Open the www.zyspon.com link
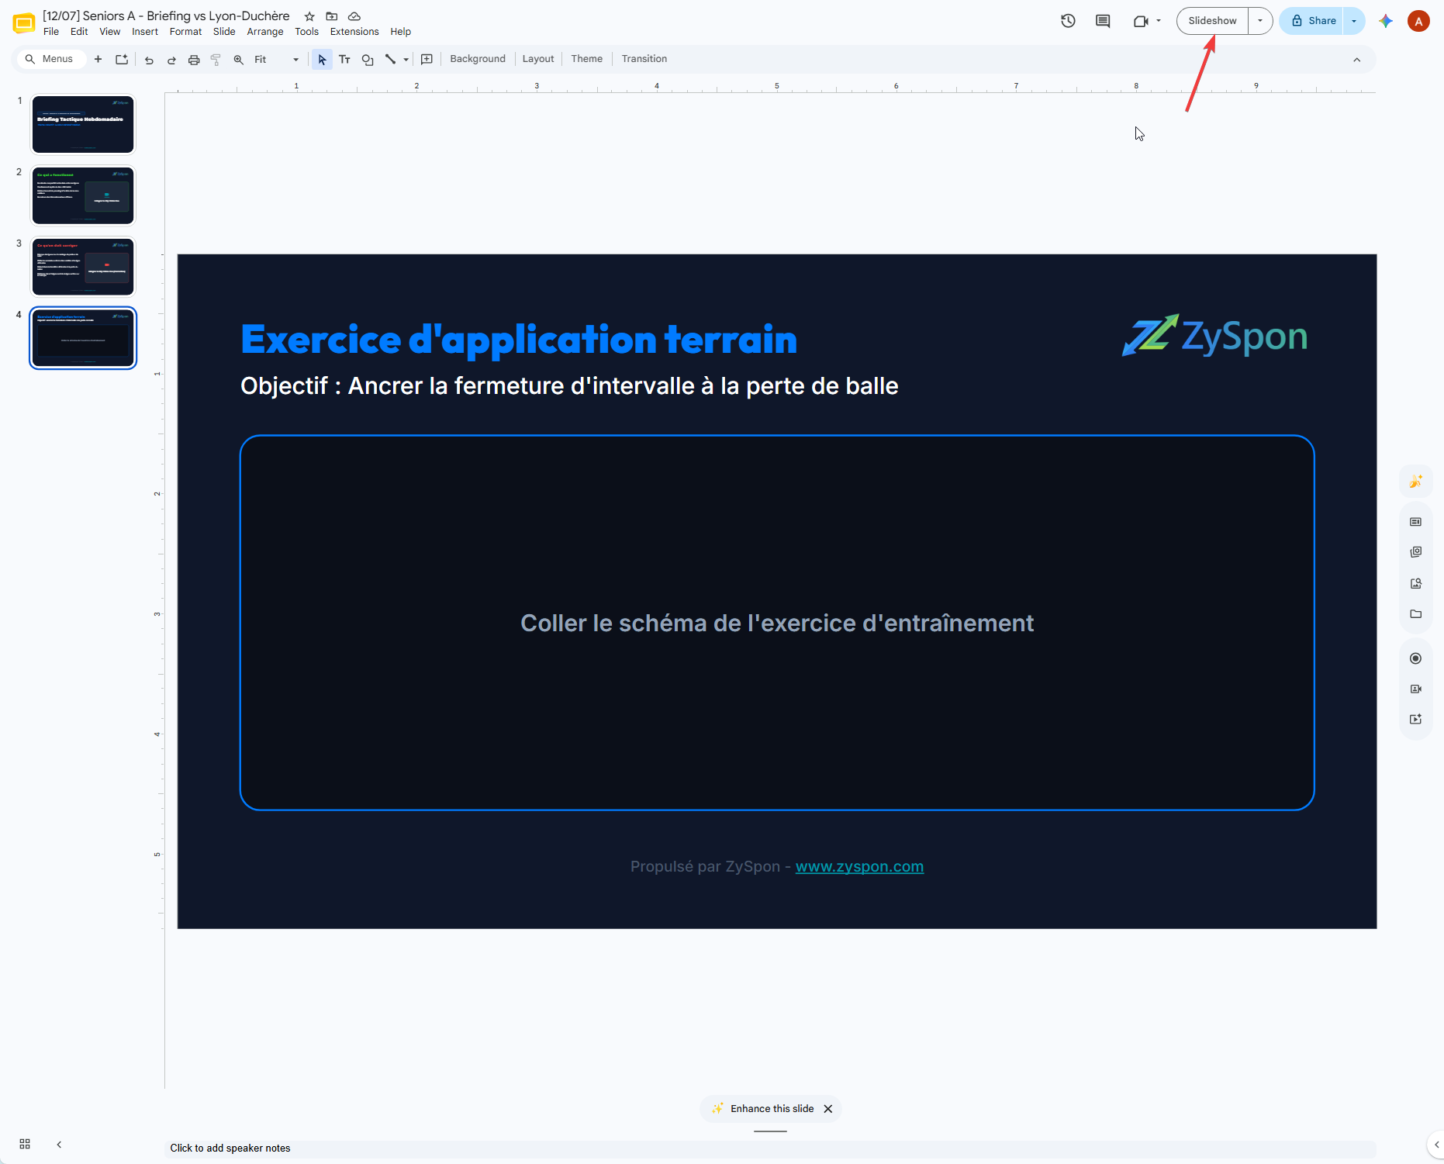 click(859, 866)
